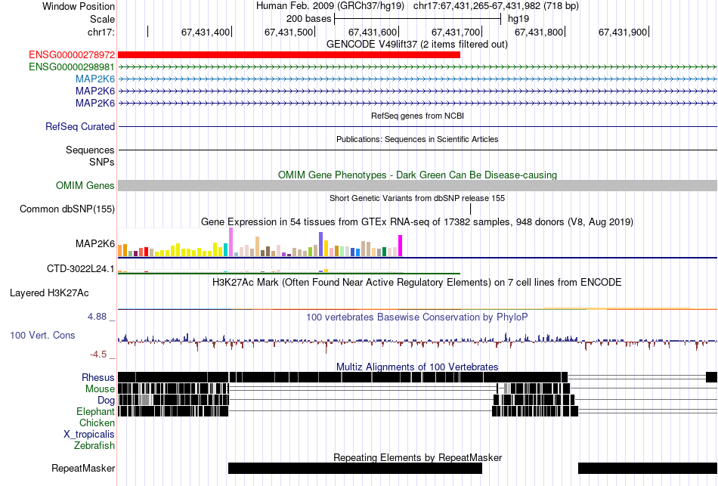Open the RefSeq genes from NCBI title

tap(418, 116)
